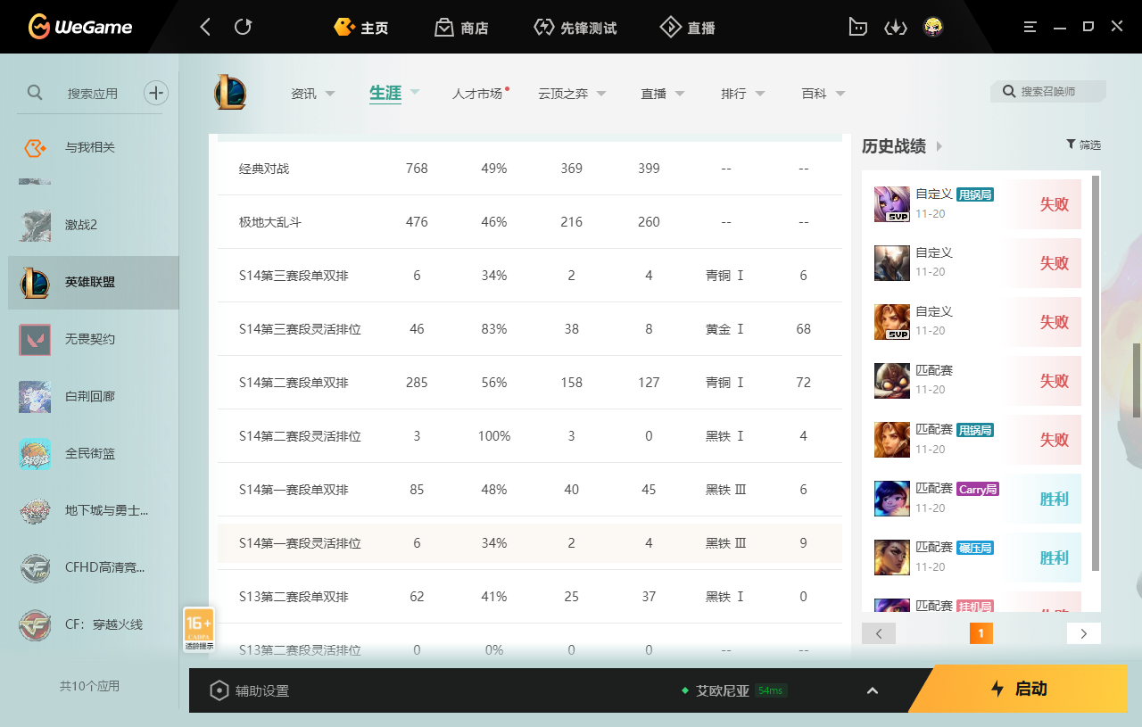
Task: Select CFHD高清竞技 in the app list
Action: (94, 567)
